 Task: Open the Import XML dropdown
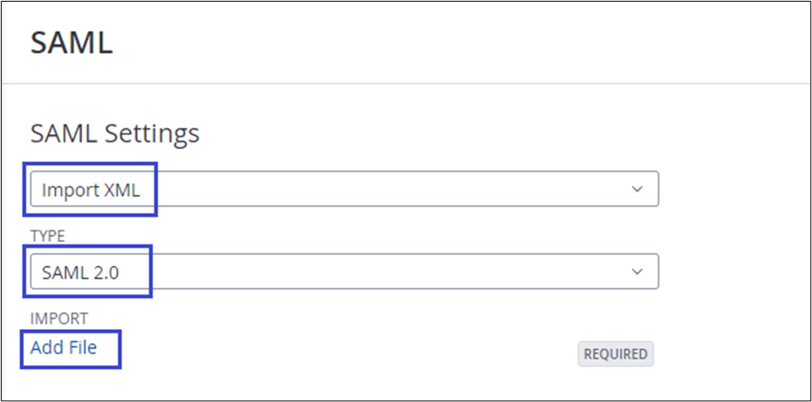tap(344, 189)
